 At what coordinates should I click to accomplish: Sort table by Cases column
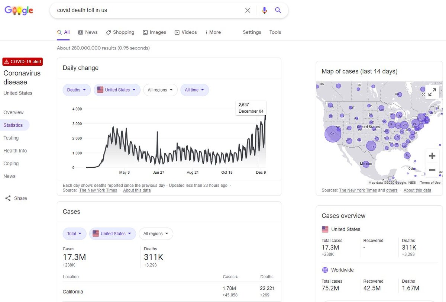230,277
